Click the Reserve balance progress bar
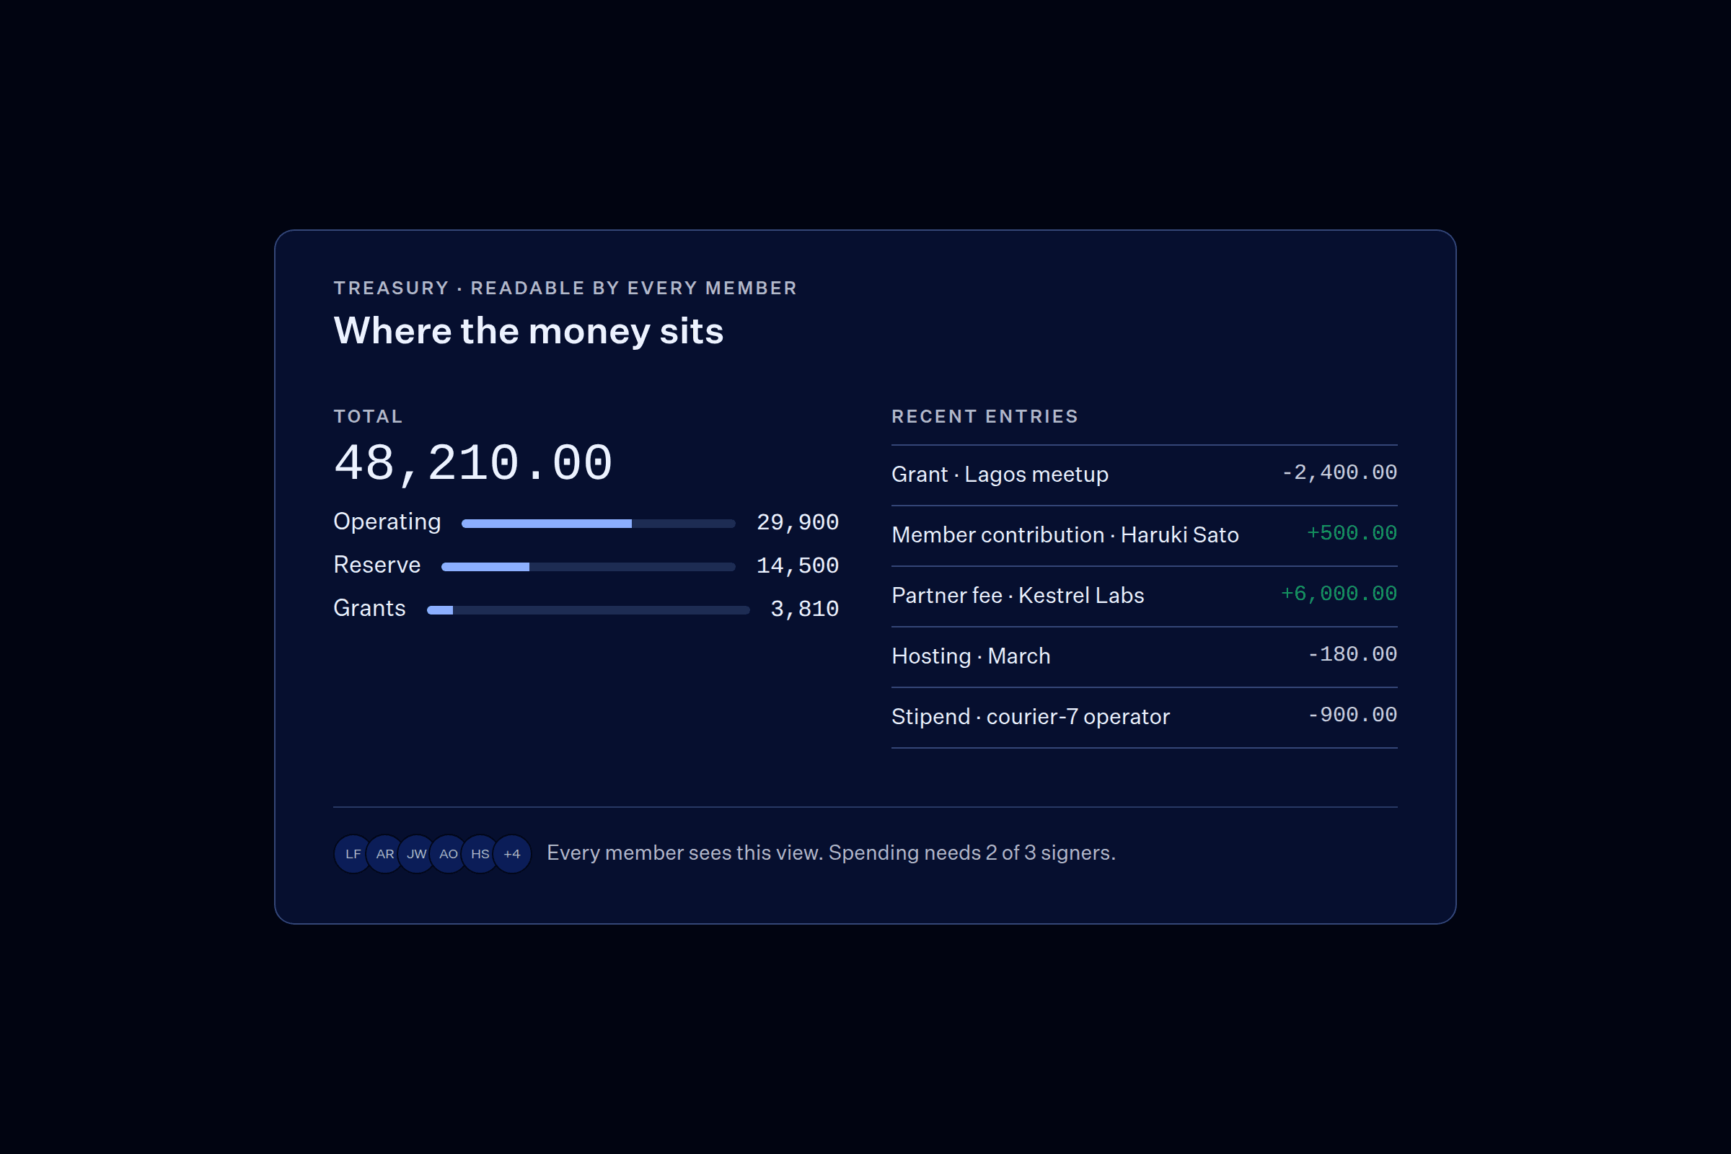The height and width of the screenshot is (1154, 1731). click(x=588, y=567)
